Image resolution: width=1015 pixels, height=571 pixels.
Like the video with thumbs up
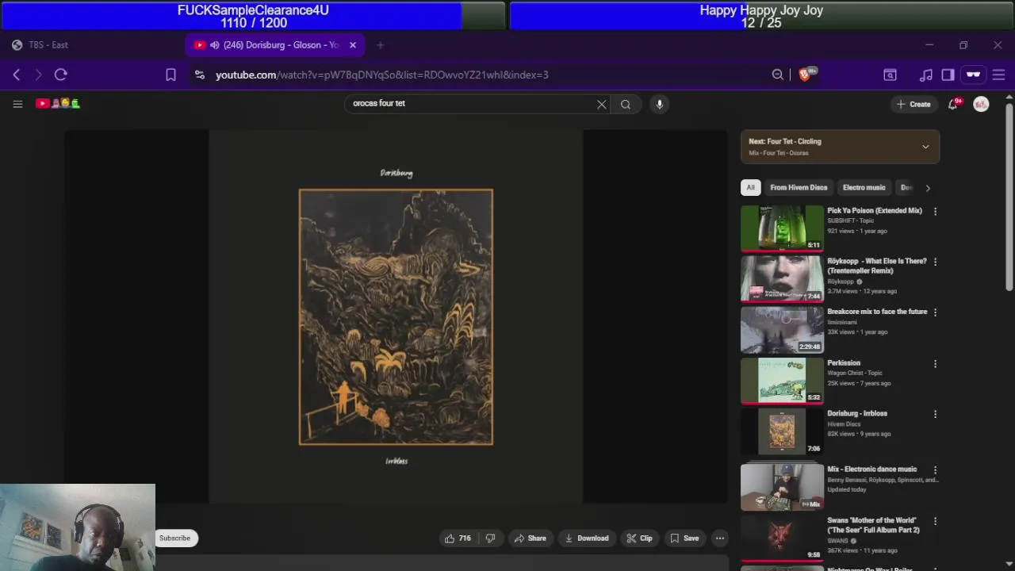(458, 538)
